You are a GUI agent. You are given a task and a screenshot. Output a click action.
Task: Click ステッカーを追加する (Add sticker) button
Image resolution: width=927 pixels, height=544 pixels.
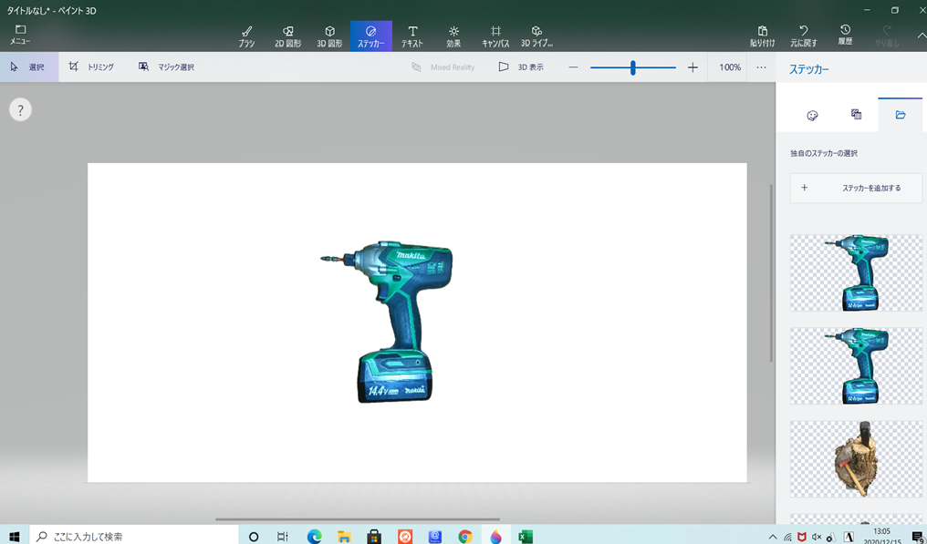pos(856,188)
